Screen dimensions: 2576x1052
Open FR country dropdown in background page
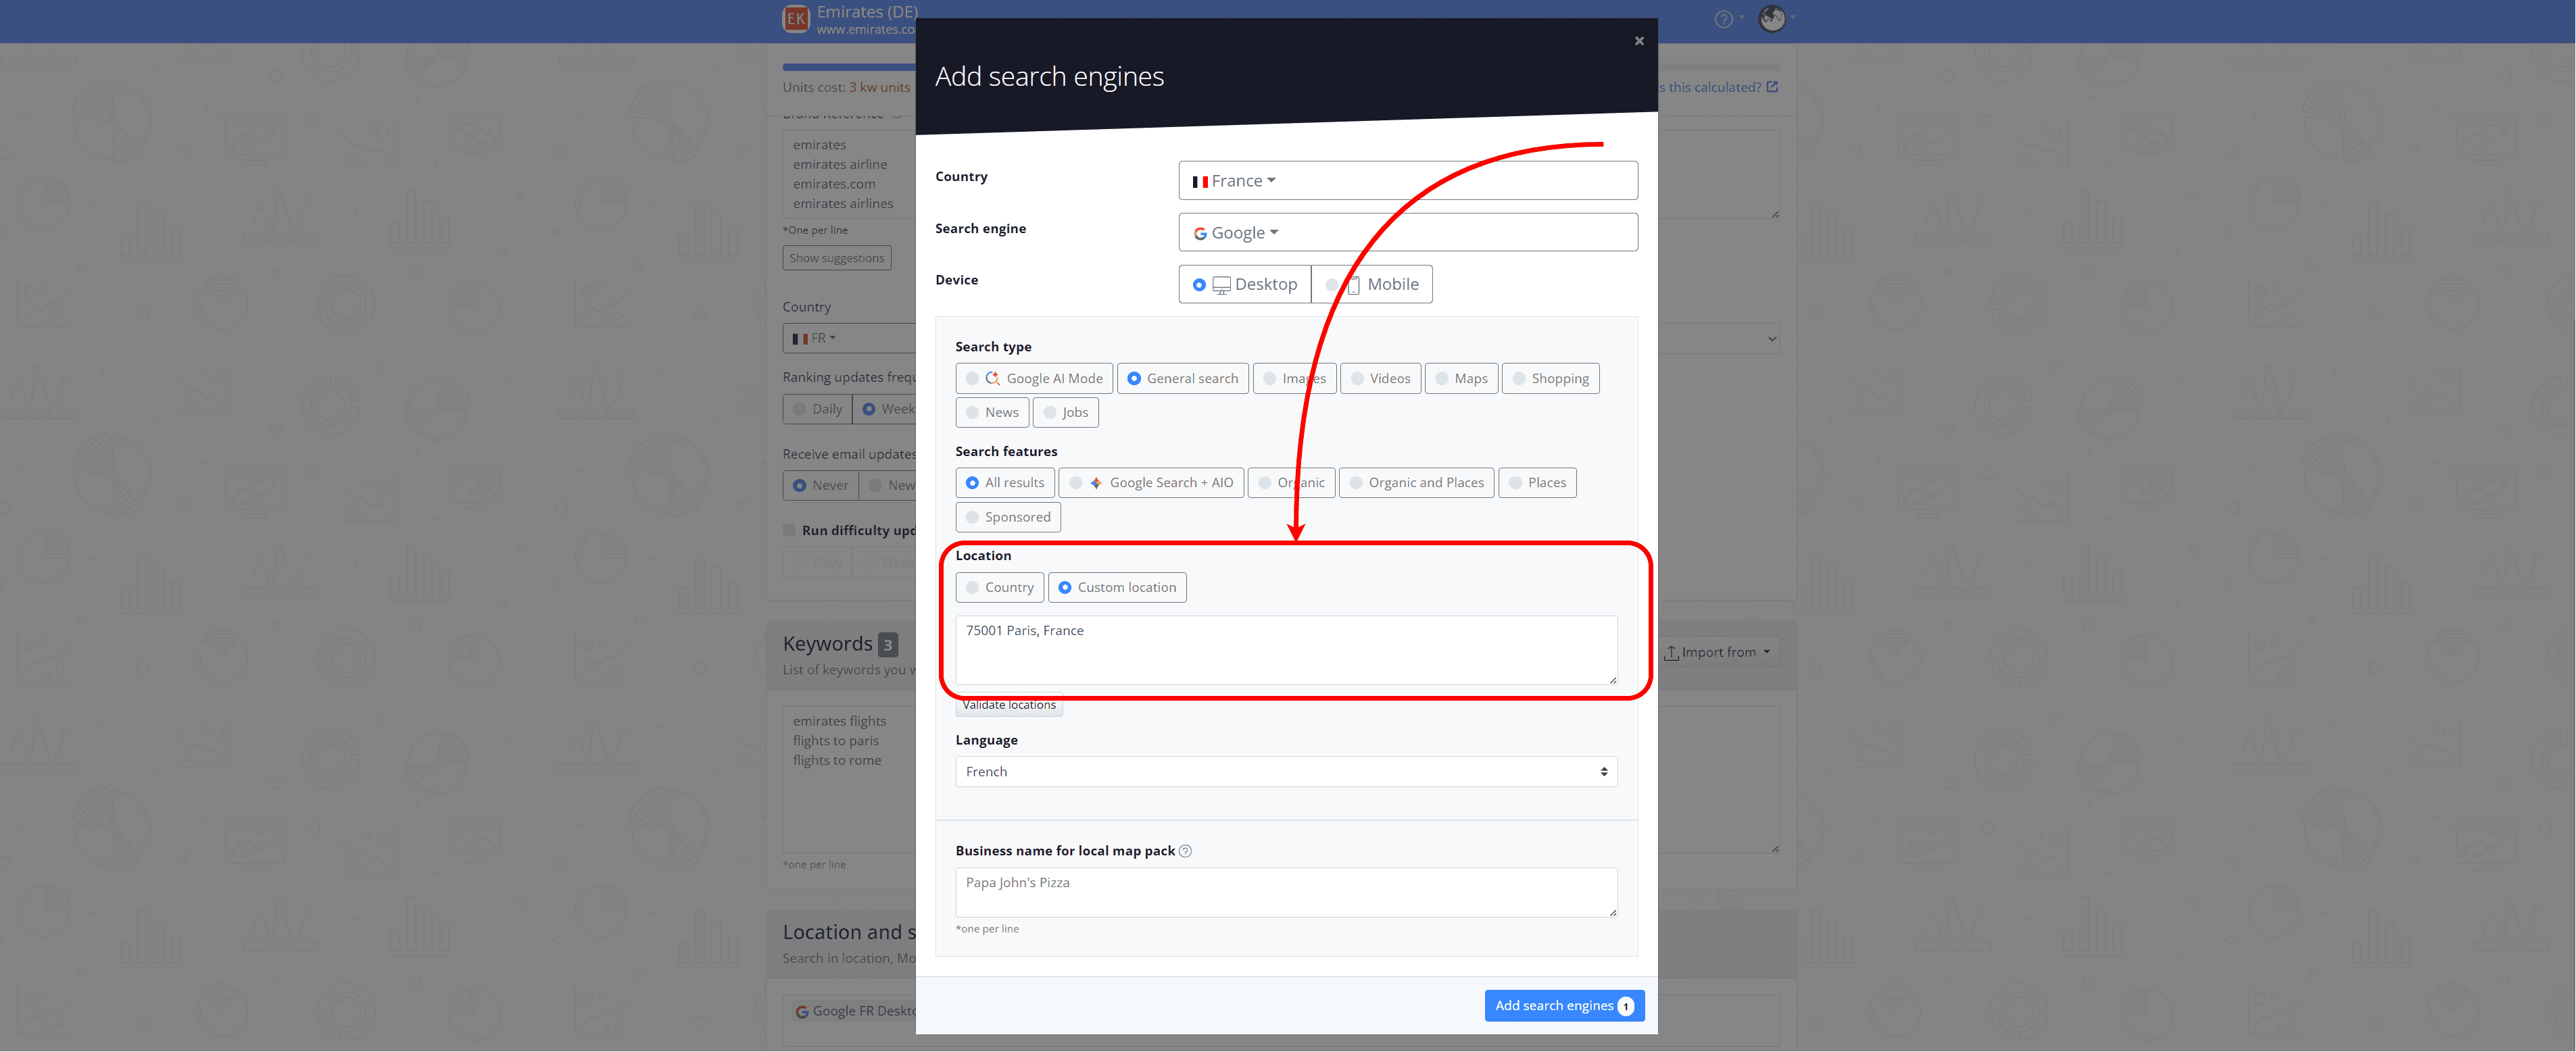849,339
